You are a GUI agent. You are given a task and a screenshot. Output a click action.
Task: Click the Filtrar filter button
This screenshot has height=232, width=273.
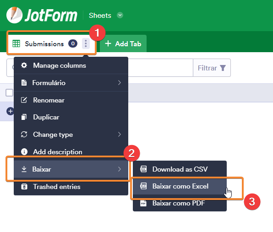tap(212, 68)
